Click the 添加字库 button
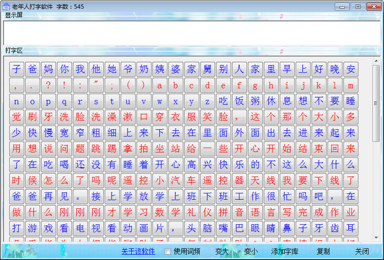Image resolution: width=384 pixels, height=260 pixels. [x=285, y=252]
